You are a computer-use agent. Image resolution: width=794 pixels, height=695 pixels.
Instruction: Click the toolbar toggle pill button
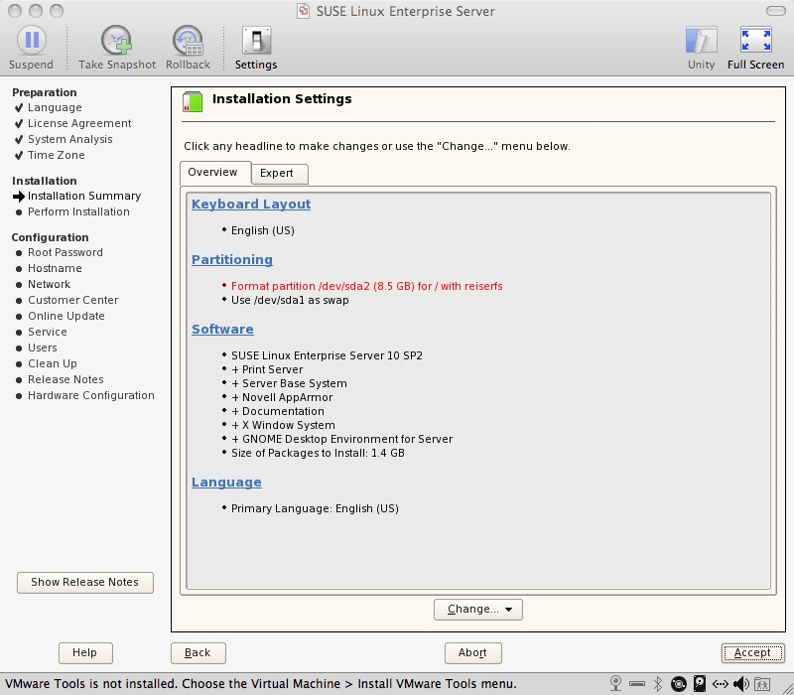(x=776, y=11)
